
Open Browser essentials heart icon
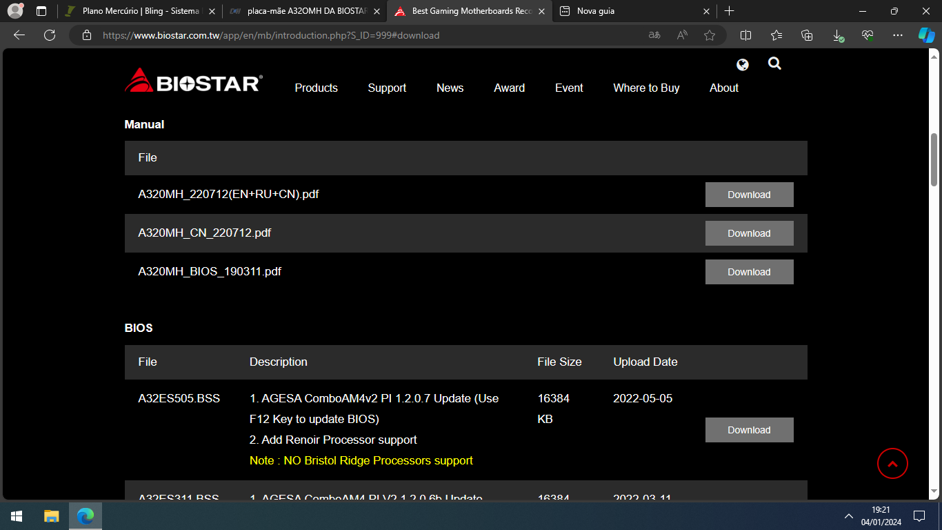[x=868, y=35]
